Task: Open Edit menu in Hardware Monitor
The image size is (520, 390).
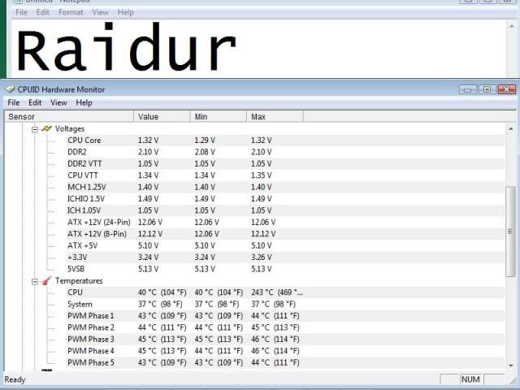Action: point(35,103)
